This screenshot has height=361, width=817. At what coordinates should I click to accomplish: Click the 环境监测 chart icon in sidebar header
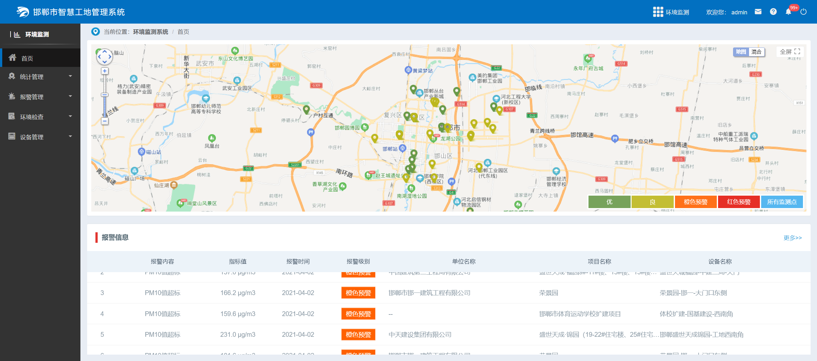pyautogui.click(x=17, y=34)
